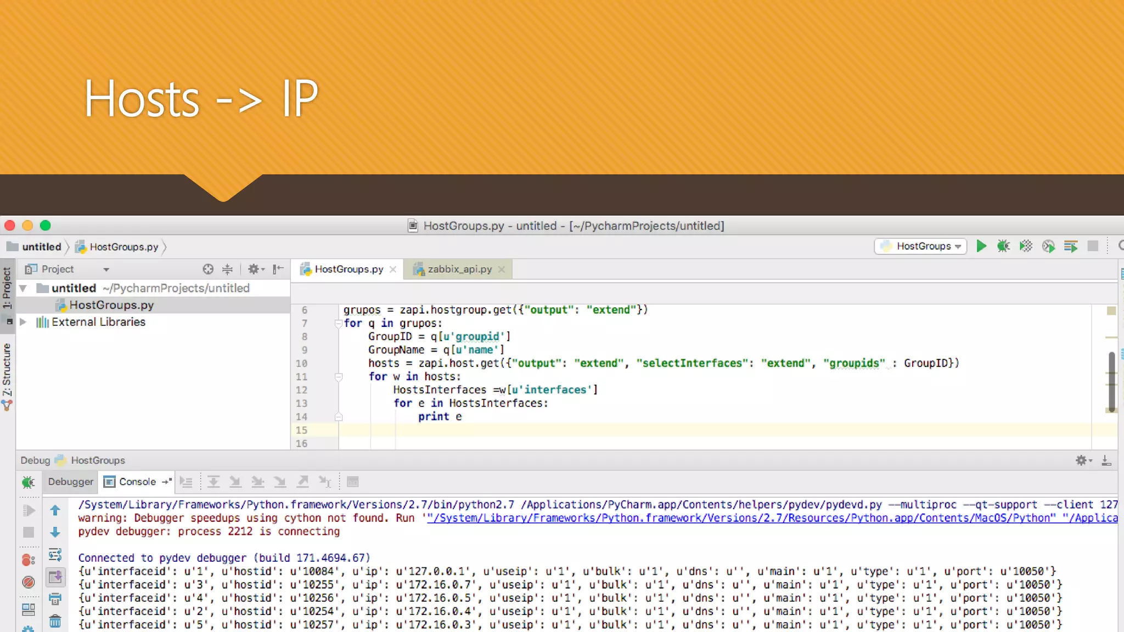
Task: Collapse the untitled project tree node
Action: point(23,288)
